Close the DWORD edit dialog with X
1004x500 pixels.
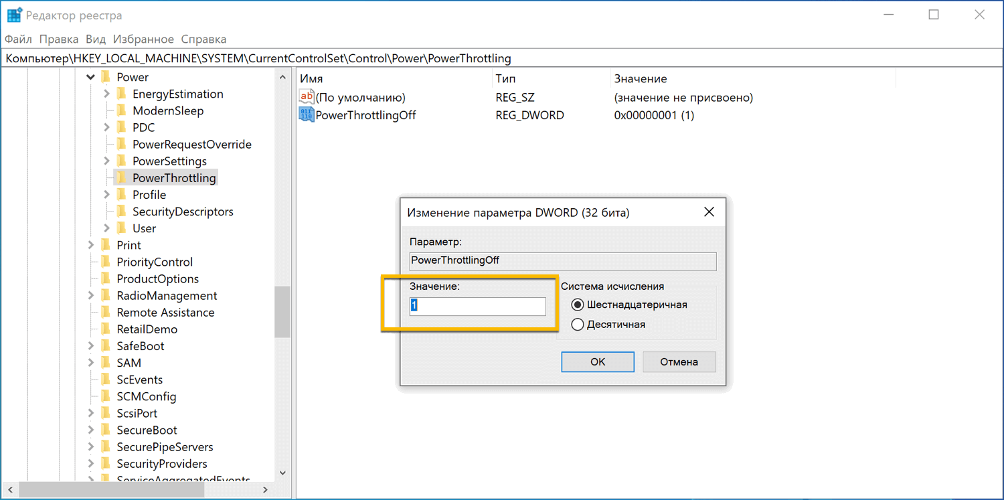coord(709,212)
